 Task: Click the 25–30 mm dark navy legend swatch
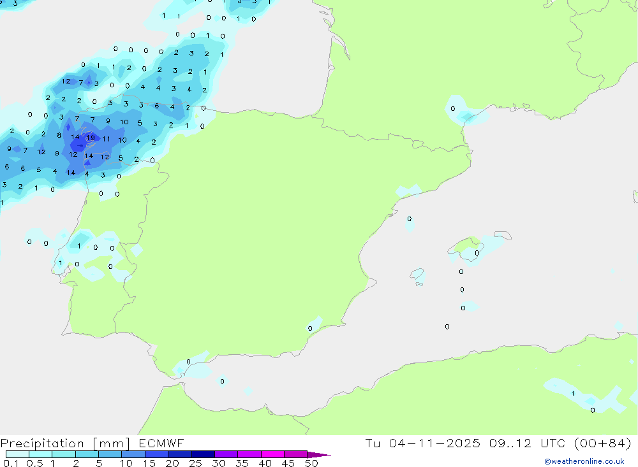pos(203,454)
